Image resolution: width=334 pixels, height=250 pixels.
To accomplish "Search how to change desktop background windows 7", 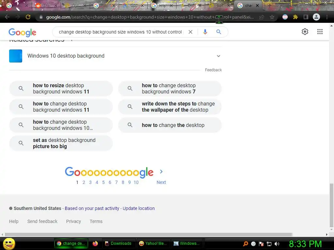I will point(170,89).
